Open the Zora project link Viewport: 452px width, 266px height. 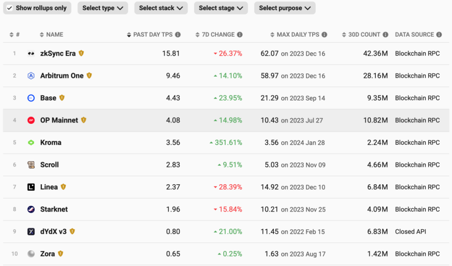pos(47,254)
